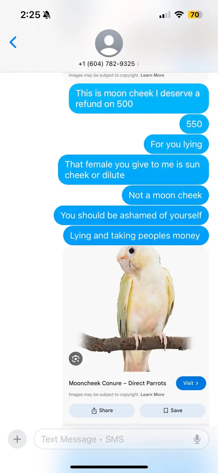The height and width of the screenshot is (473, 218).
Task: Select the "You should be ashamed of yourself" bubble
Action: [x=131, y=215]
